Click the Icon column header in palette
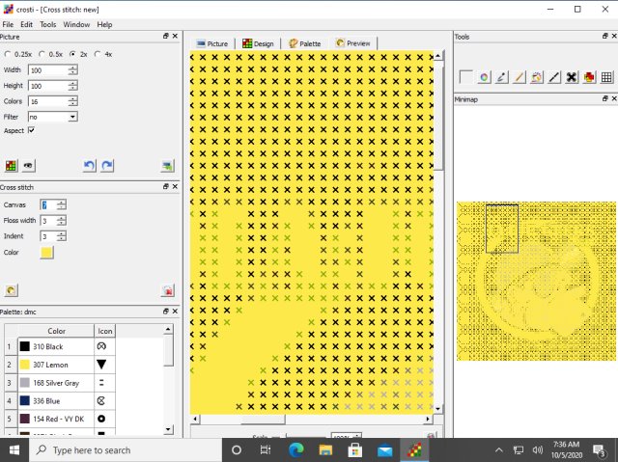This screenshot has width=618, height=462. click(x=105, y=331)
